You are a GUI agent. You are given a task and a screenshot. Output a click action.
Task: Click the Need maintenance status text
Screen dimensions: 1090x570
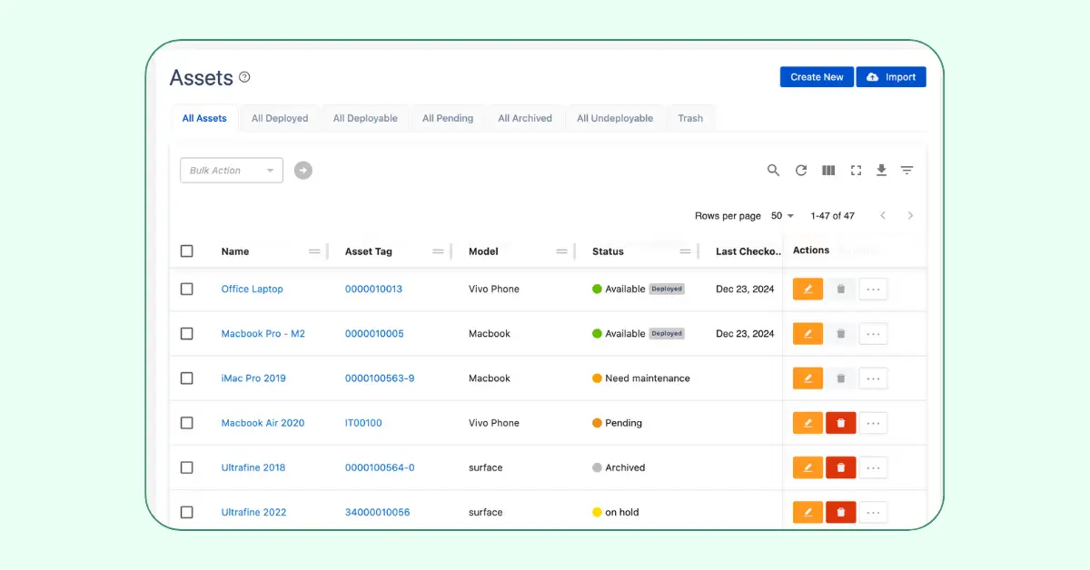pyautogui.click(x=648, y=378)
